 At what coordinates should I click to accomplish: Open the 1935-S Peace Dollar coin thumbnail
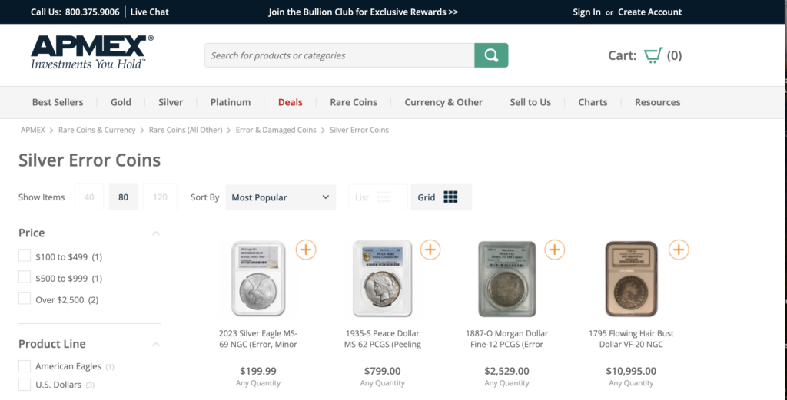tap(383, 279)
